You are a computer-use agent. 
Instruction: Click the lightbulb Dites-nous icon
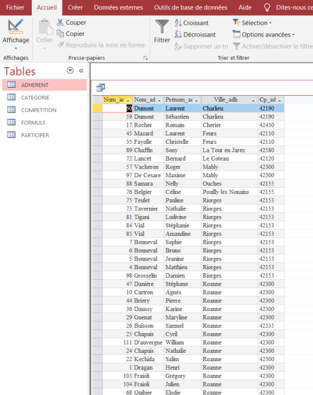267,7
